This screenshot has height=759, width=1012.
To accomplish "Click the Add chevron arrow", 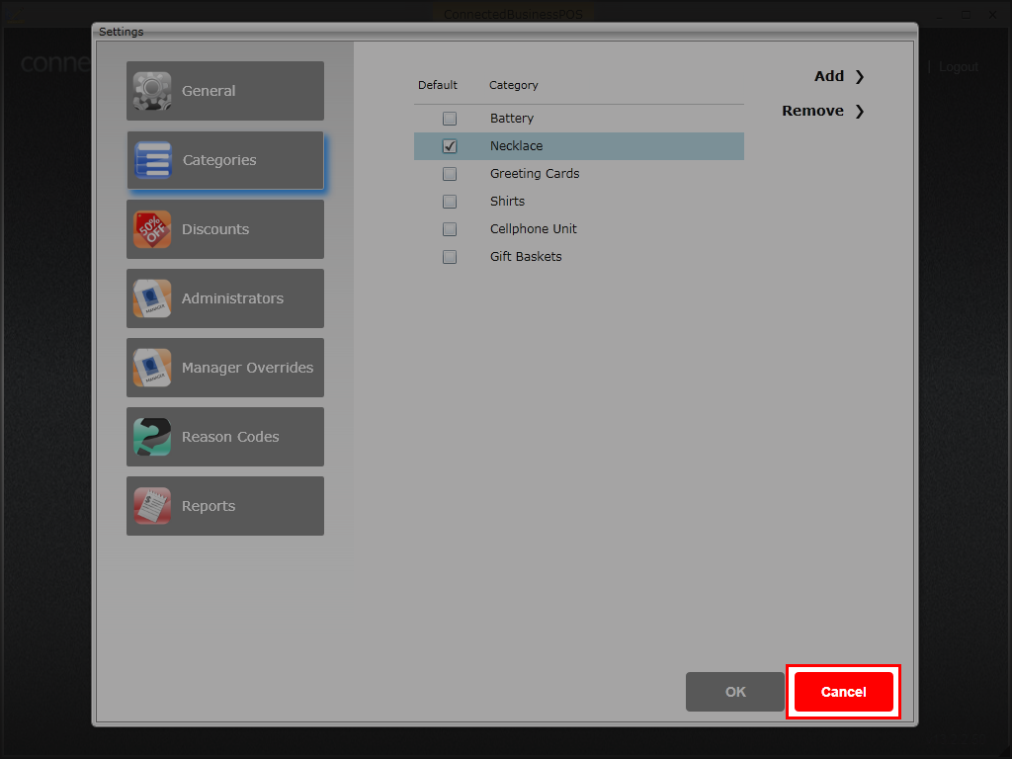I will (x=859, y=77).
